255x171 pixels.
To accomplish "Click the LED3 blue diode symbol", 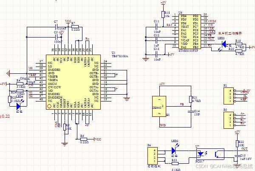I will [x=224, y=44].
